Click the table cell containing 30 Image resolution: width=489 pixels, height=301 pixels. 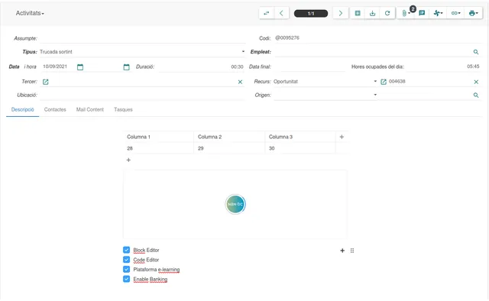(x=300, y=148)
